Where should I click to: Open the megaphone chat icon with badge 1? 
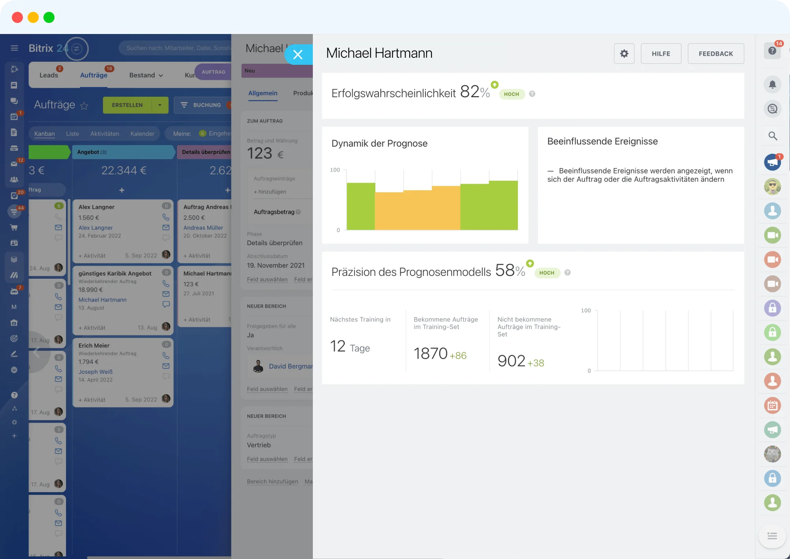click(772, 162)
